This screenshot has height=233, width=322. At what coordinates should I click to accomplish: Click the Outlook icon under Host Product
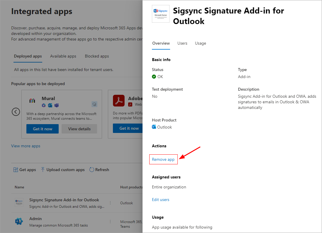154,127
